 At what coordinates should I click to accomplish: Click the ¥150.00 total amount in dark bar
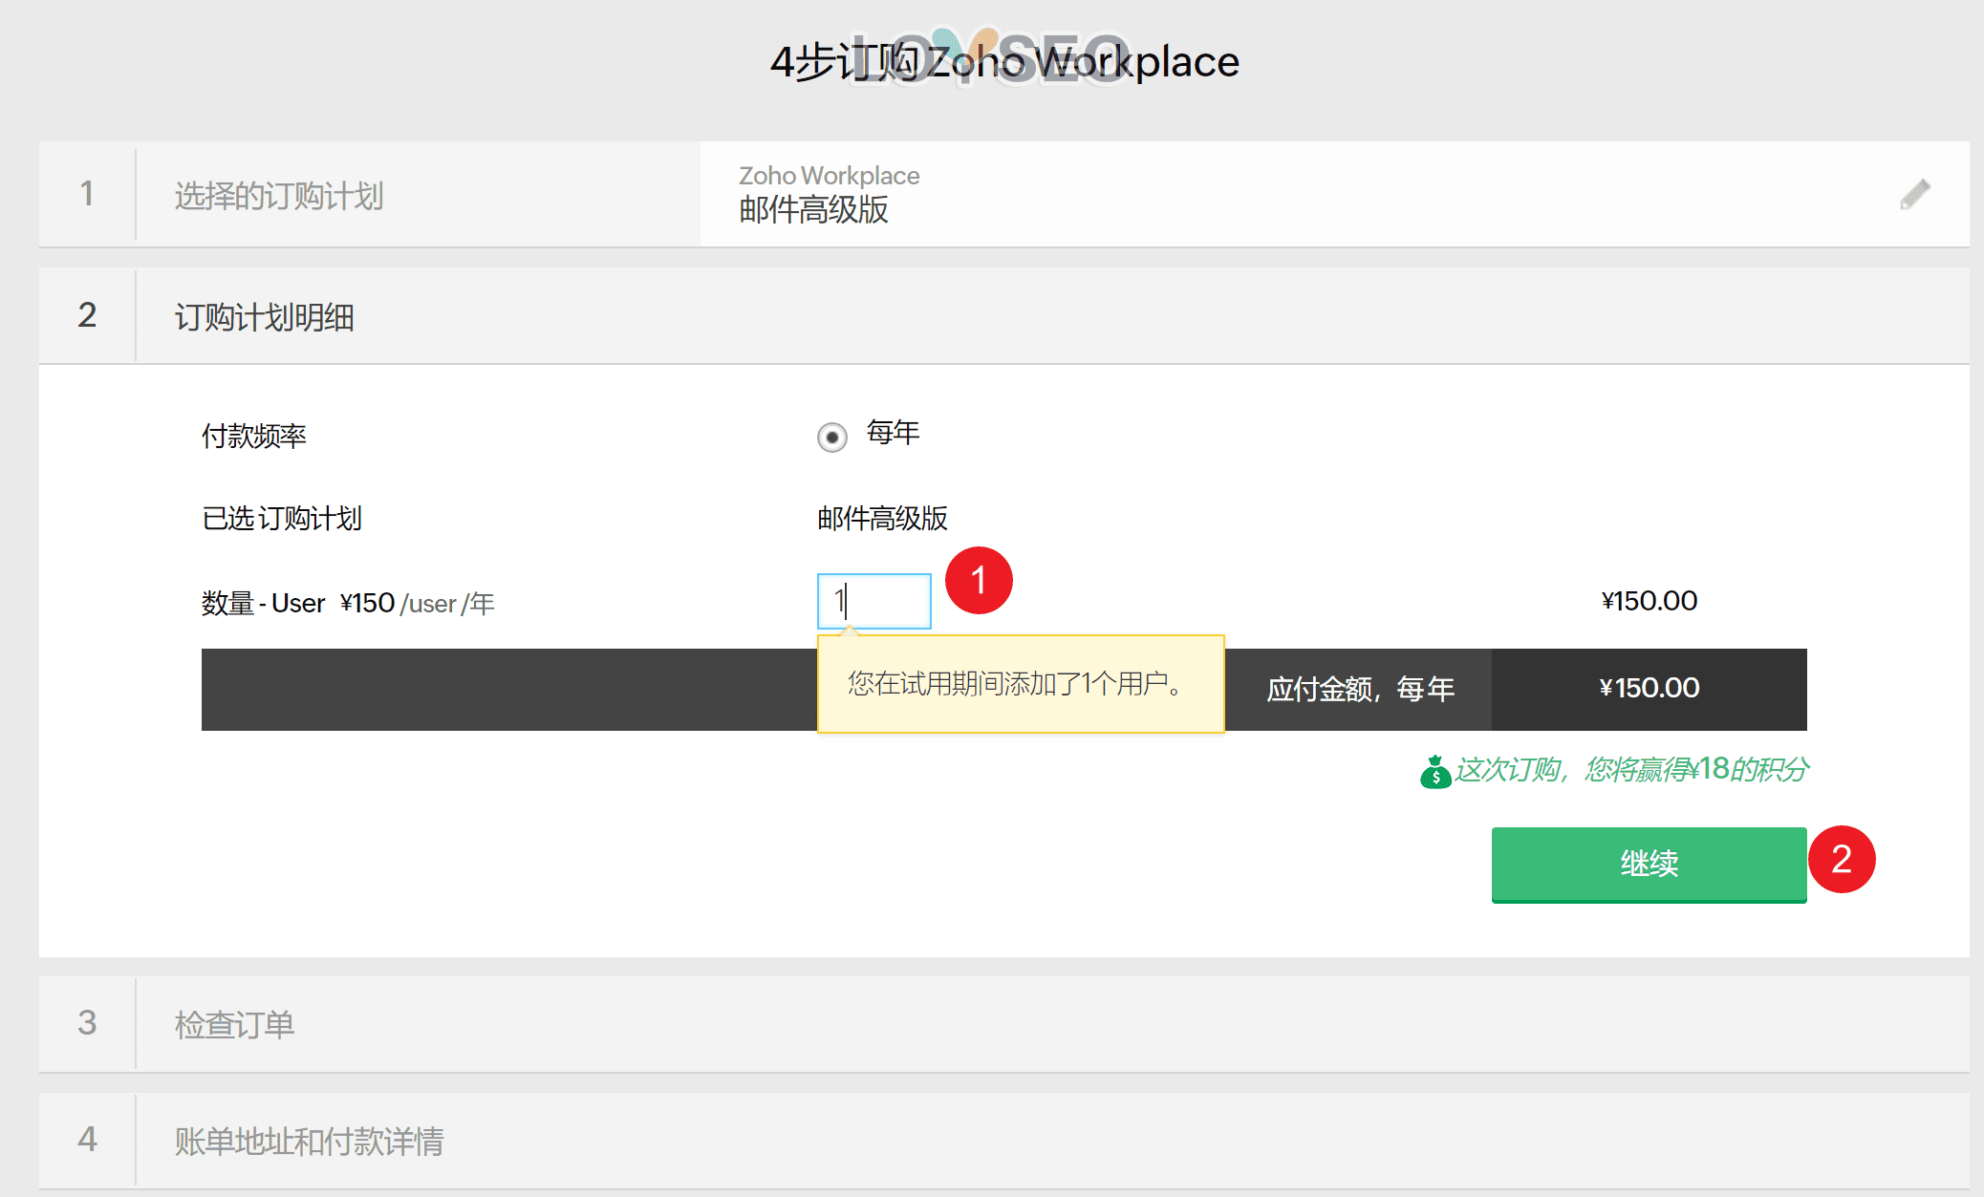point(1650,688)
